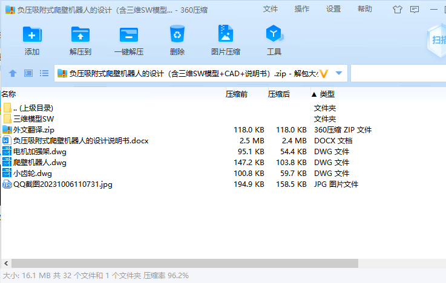This screenshot has height=283, width=446.
Task: Select the 外文翻译.zip archive icon
Action: pos(7,130)
